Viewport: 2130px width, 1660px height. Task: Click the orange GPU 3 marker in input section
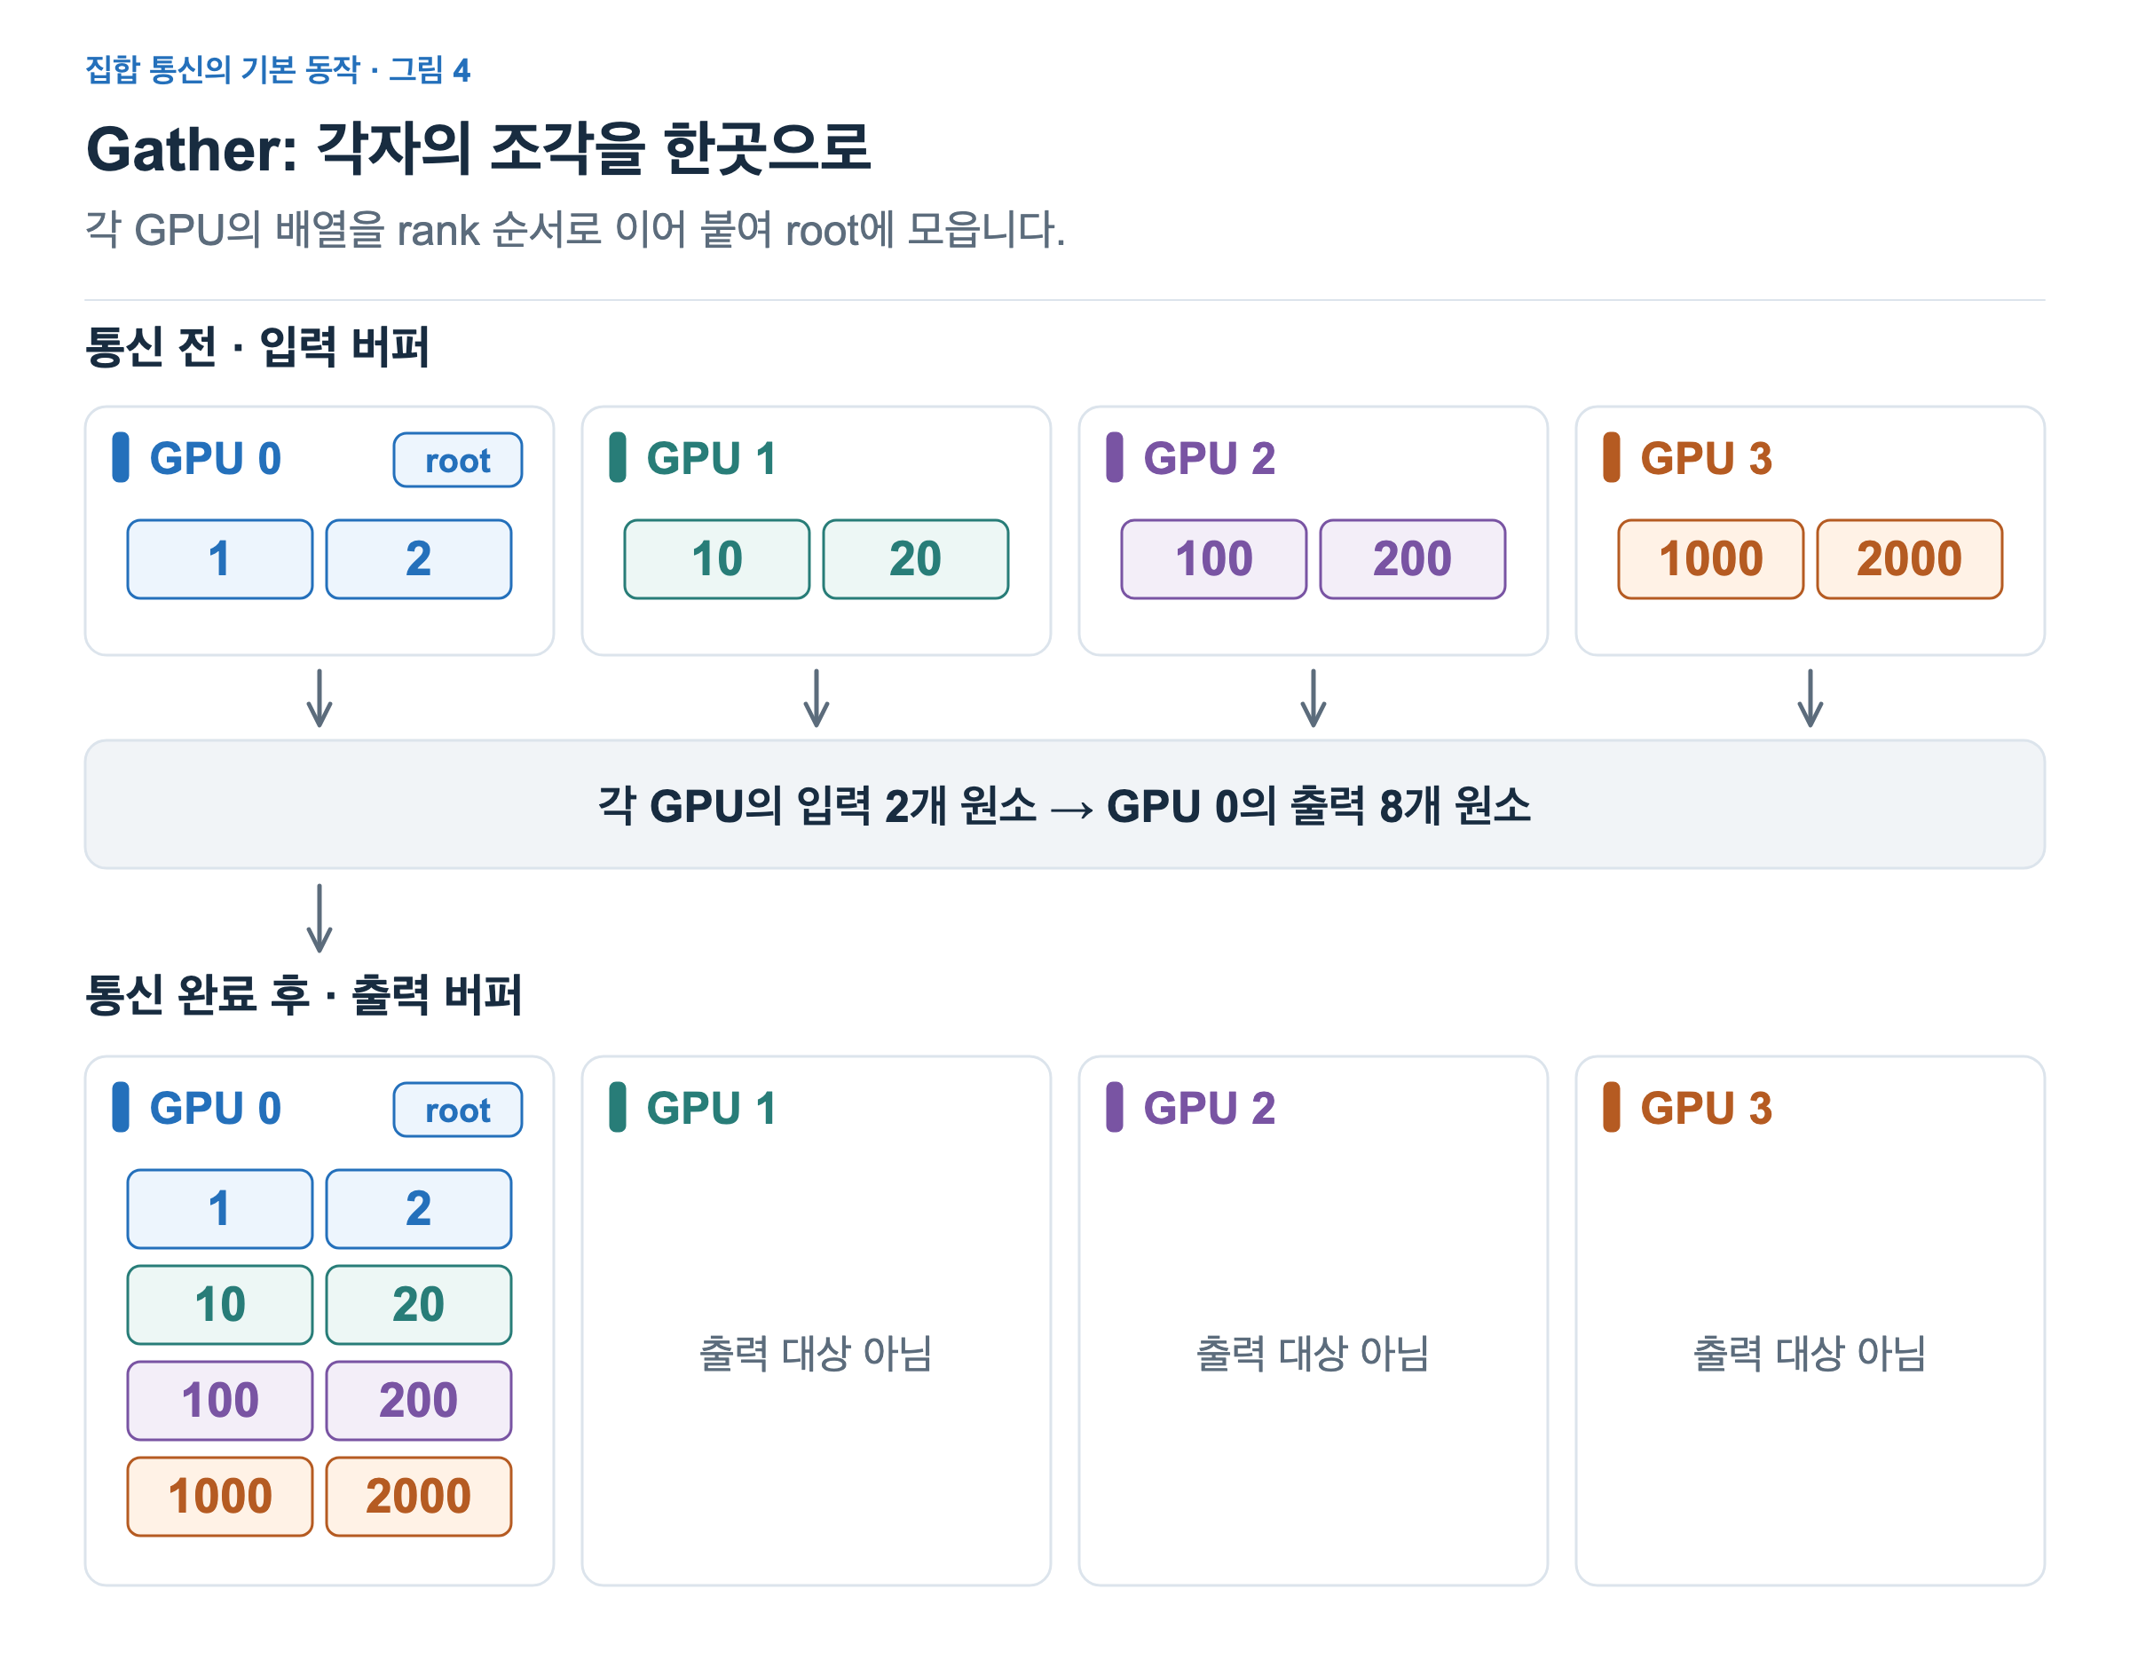coord(1611,457)
